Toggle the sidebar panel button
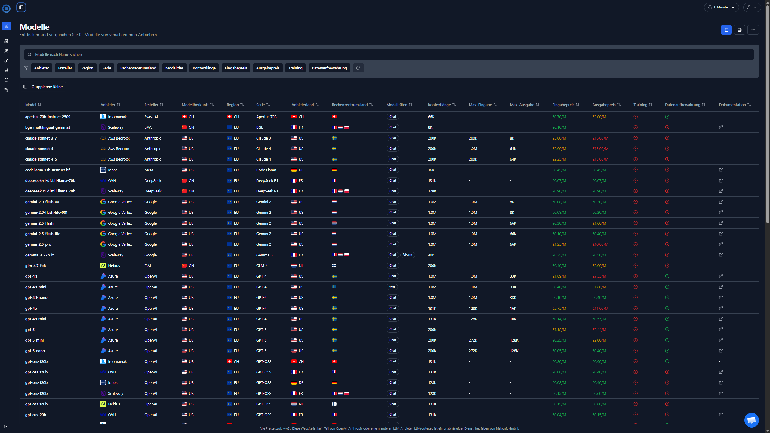The height and width of the screenshot is (433, 770). pos(21,7)
